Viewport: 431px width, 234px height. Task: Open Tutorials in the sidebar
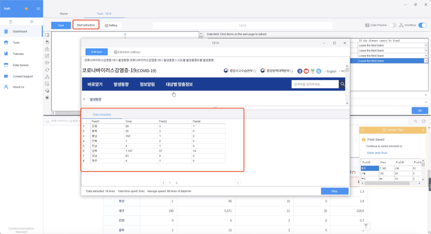(x=18, y=54)
